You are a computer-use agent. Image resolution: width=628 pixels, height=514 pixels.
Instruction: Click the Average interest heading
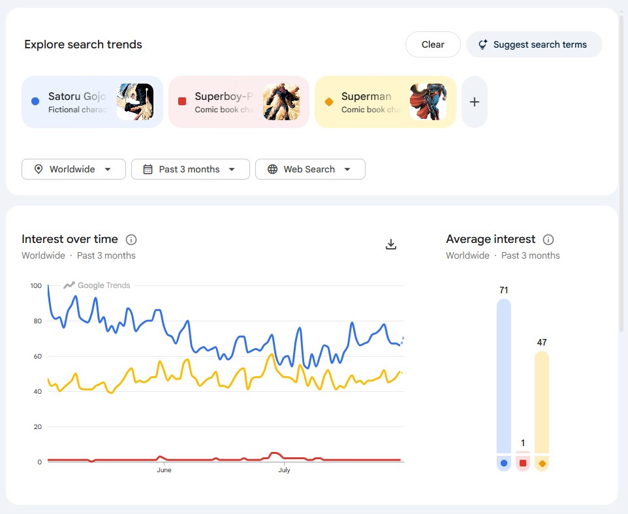pos(491,239)
